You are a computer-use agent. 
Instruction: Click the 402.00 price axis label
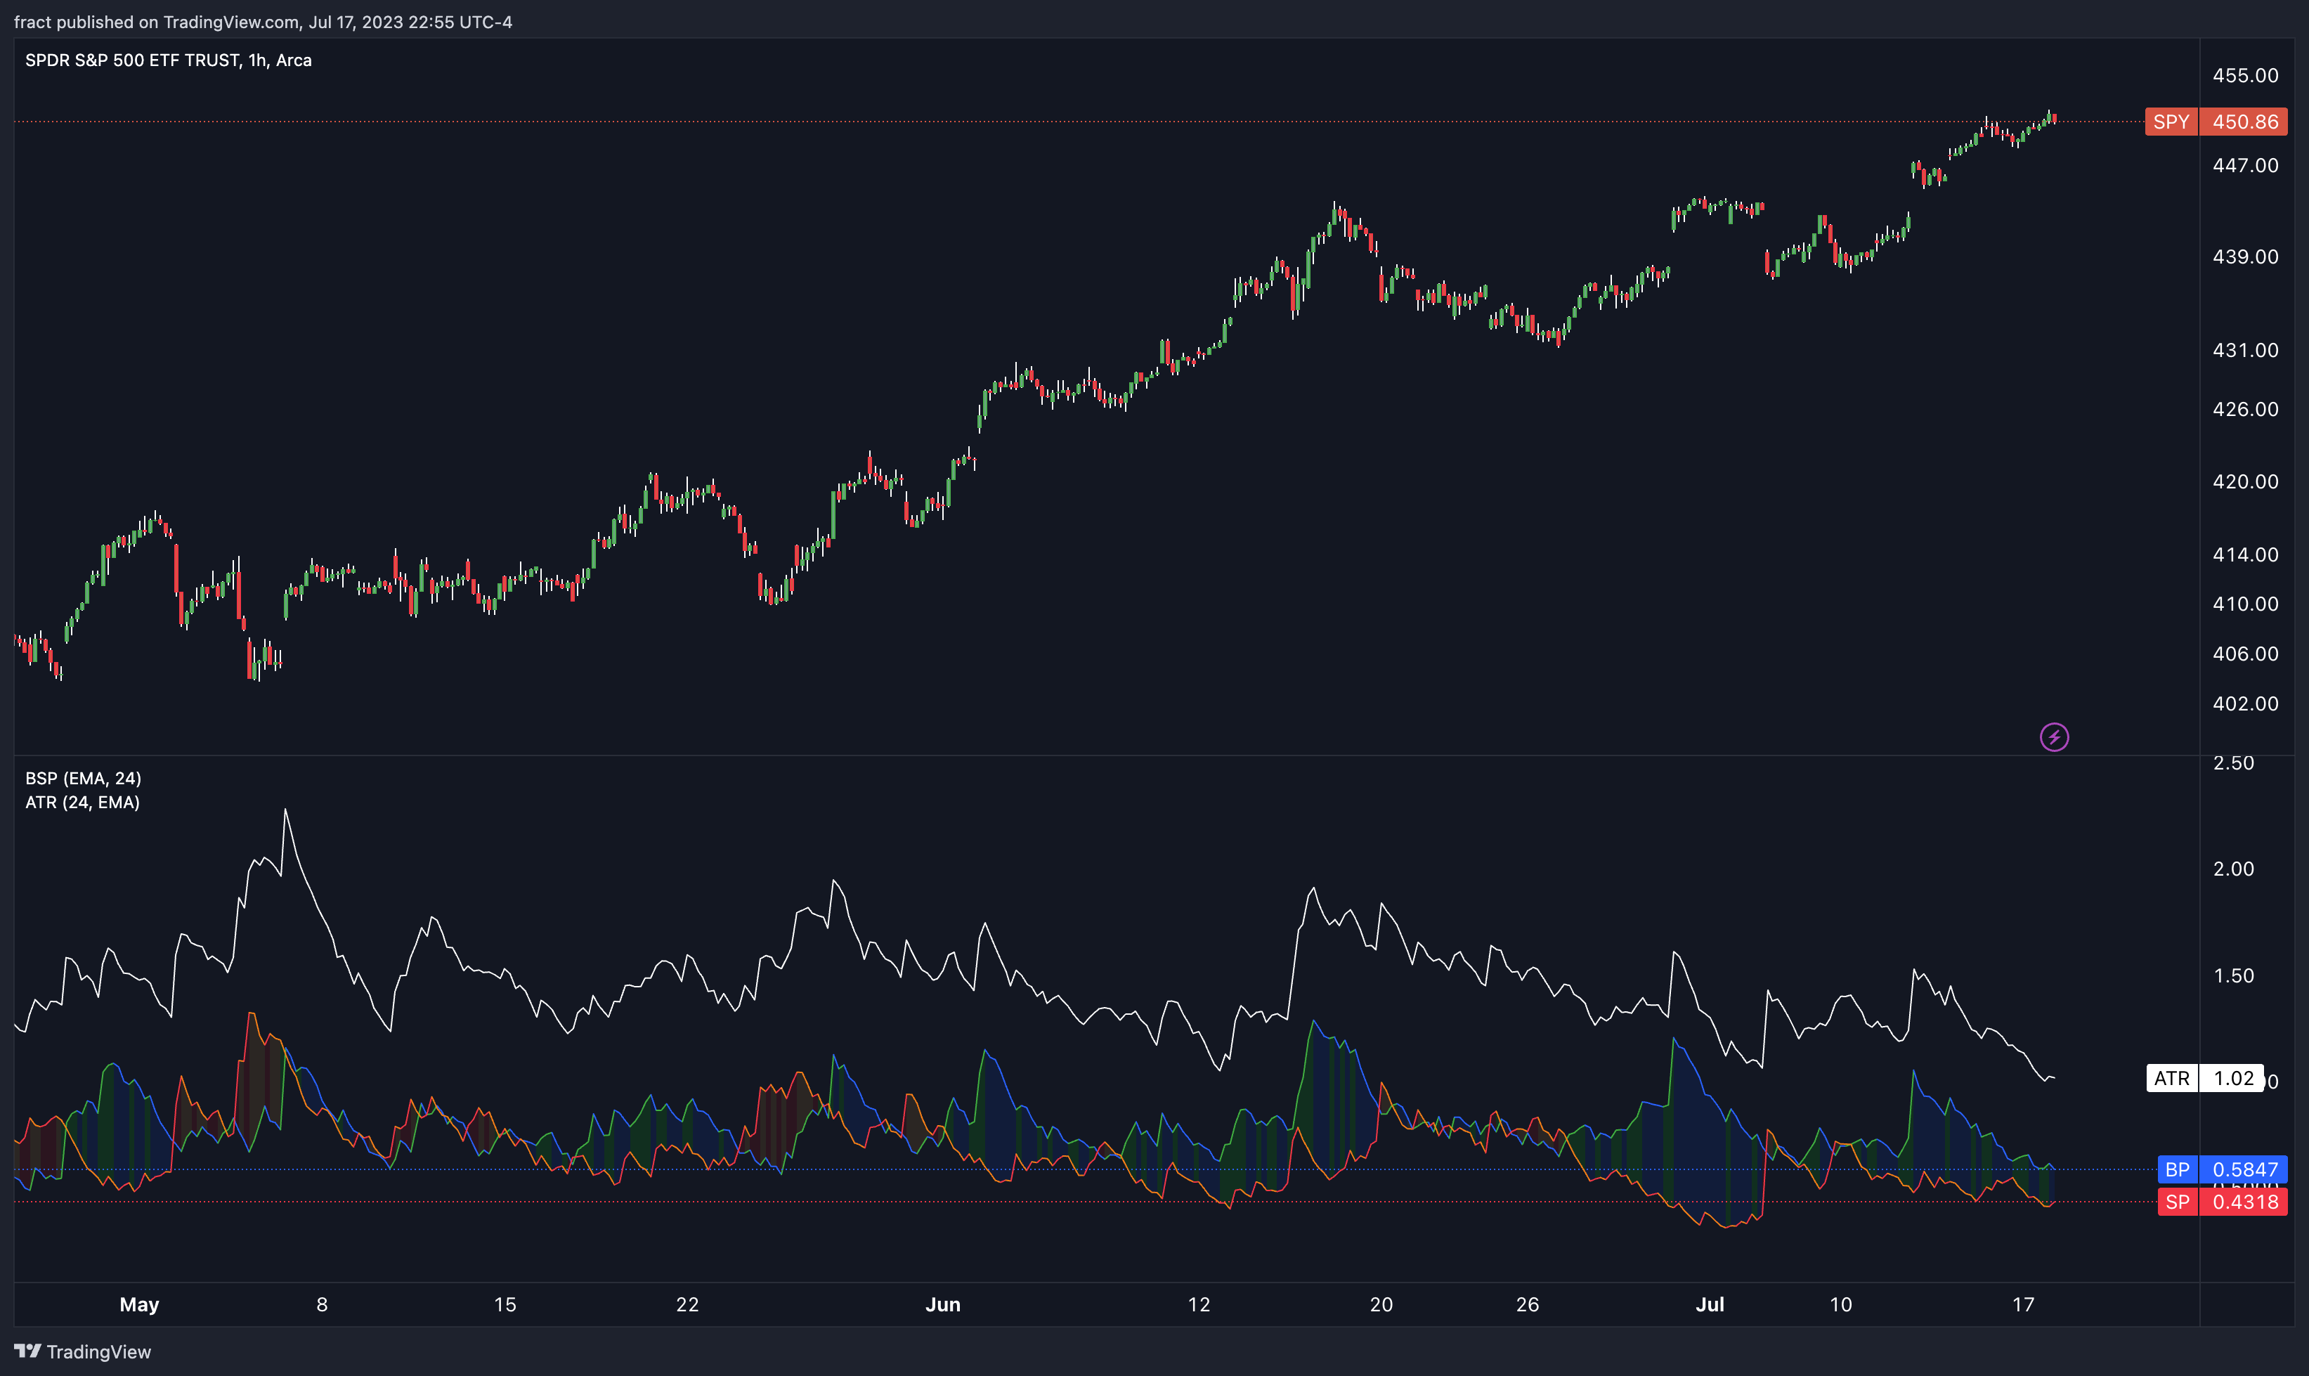click(x=2245, y=703)
